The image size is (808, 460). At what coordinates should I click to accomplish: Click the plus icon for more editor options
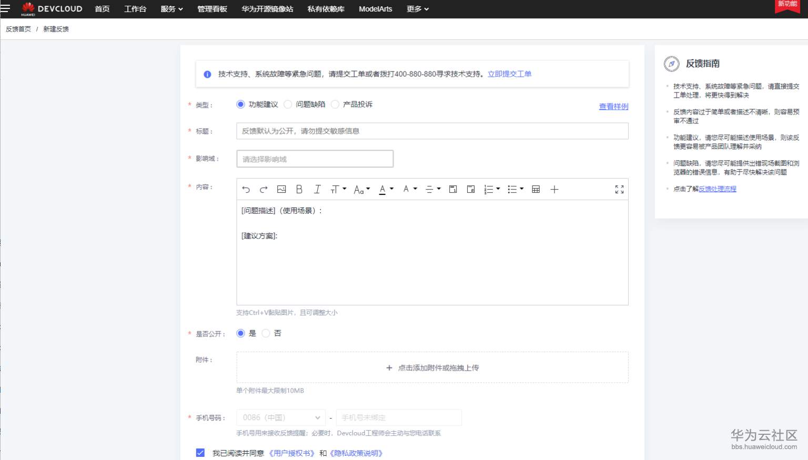pos(554,189)
